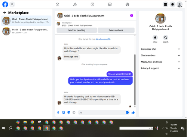
Task: Open the Windows notification center icon
Action: [x=183, y=128]
